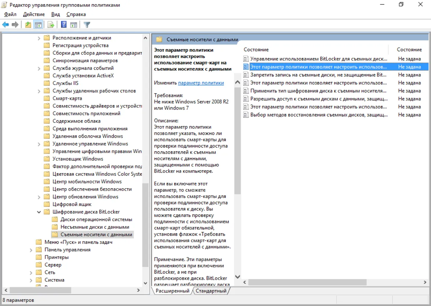Click the Filter funnel toolbar icon
This screenshot has width=431, height=306.
pos(87,25)
